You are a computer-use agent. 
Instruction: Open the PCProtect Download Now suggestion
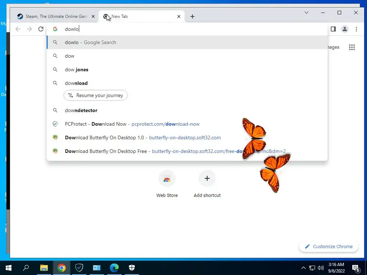point(187,124)
